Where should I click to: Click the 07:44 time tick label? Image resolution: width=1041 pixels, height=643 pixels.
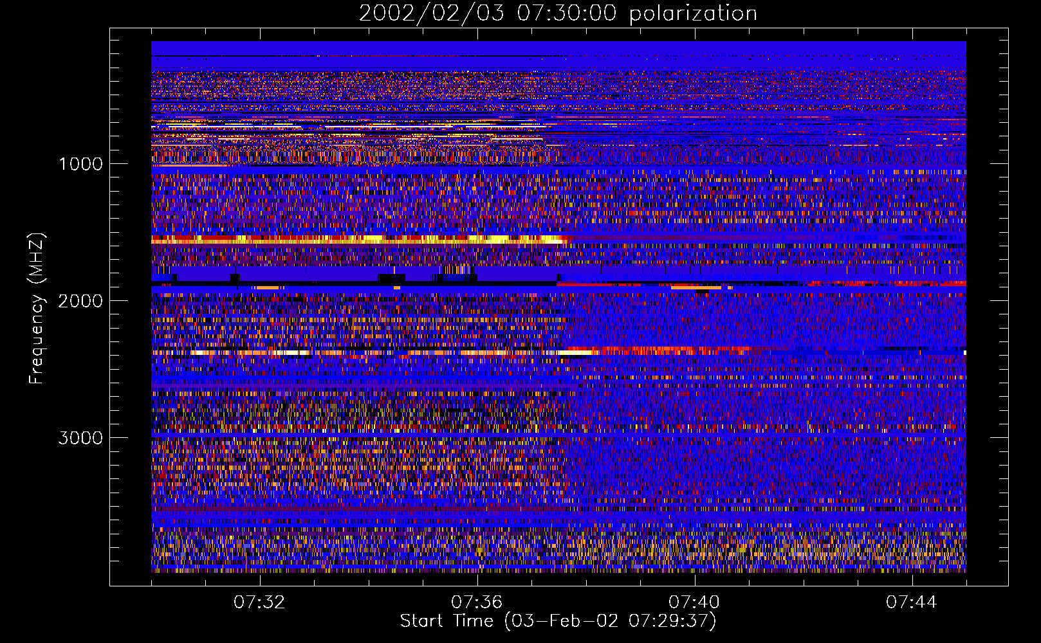pyautogui.click(x=912, y=602)
